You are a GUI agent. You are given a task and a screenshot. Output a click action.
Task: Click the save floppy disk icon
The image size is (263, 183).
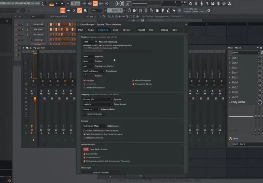213,3
